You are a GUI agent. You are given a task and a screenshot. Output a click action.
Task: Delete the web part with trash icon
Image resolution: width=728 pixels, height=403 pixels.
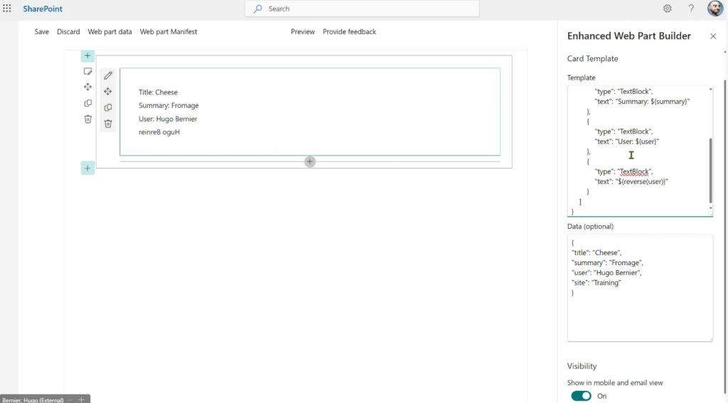108,124
